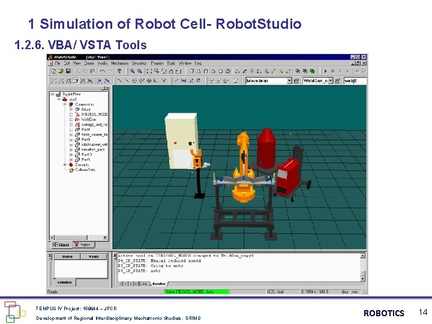This screenshot has height=324, width=432.
Task: Click the New document toolbar icon
Action: 54,71
